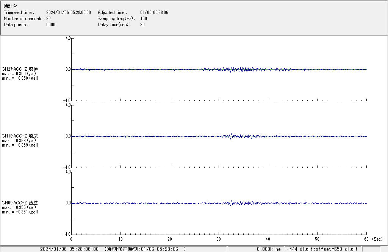
Task: Click the 30 tick on the time axis
Action: tap(219, 239)
